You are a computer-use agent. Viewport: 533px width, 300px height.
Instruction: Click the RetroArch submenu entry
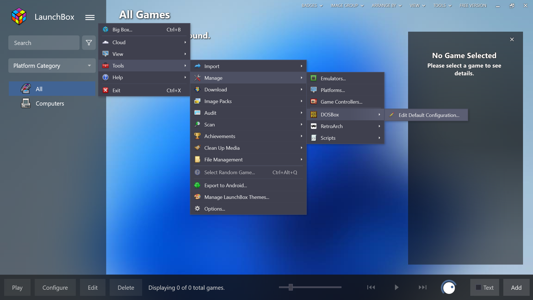(331, 126)
